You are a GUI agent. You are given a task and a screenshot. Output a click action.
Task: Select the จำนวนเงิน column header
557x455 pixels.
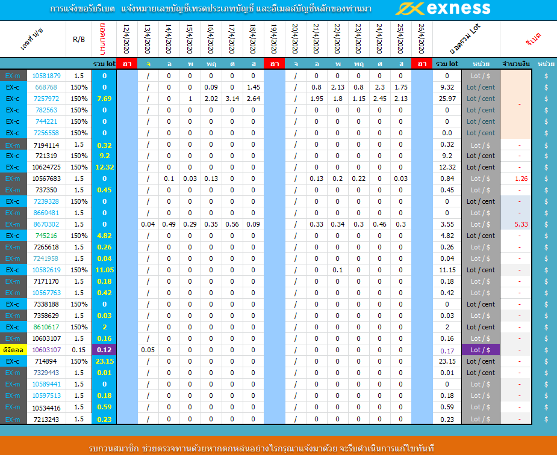515,63
